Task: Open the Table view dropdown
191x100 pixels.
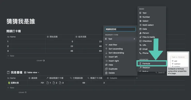Action: tap(32, 72)
